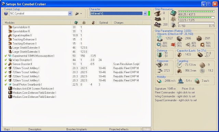Click the align time icon 5.4 s
219x132 pixels.
(x=180, y=81)
